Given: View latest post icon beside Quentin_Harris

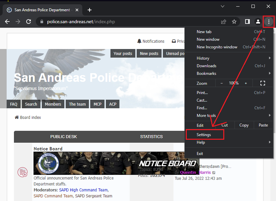Looking at the screenshot, I should coord(214,173).
